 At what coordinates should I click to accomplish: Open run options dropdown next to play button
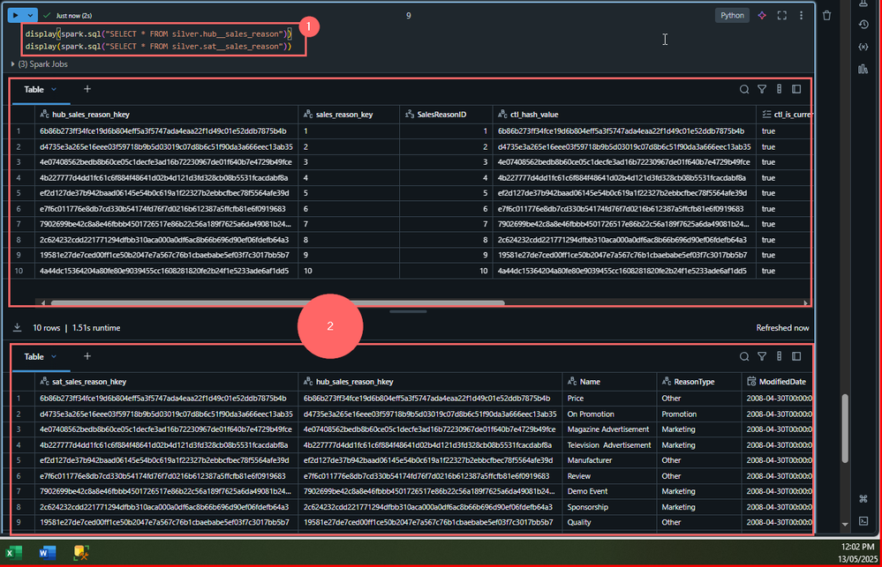[x=31, y=15]
